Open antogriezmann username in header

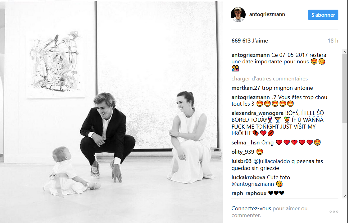267,15
